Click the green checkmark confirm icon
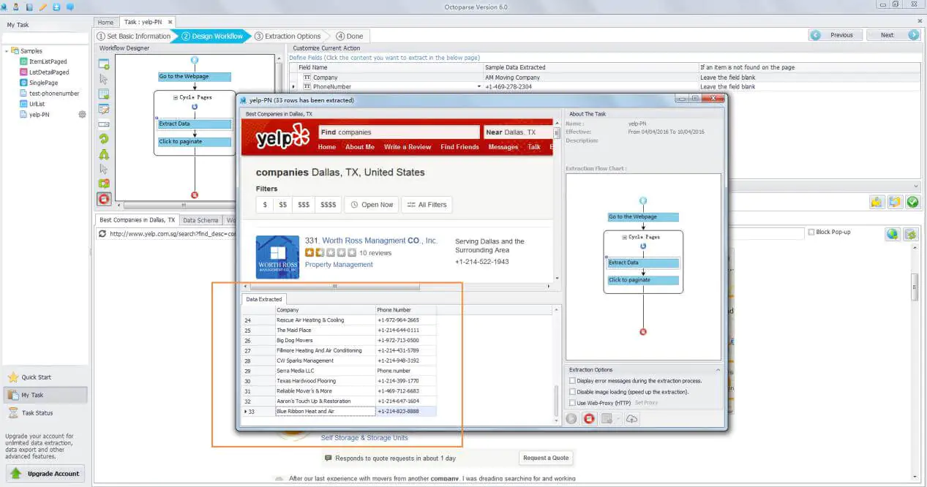The width and height of the screenshot is (927, 487). coord(912,202)
